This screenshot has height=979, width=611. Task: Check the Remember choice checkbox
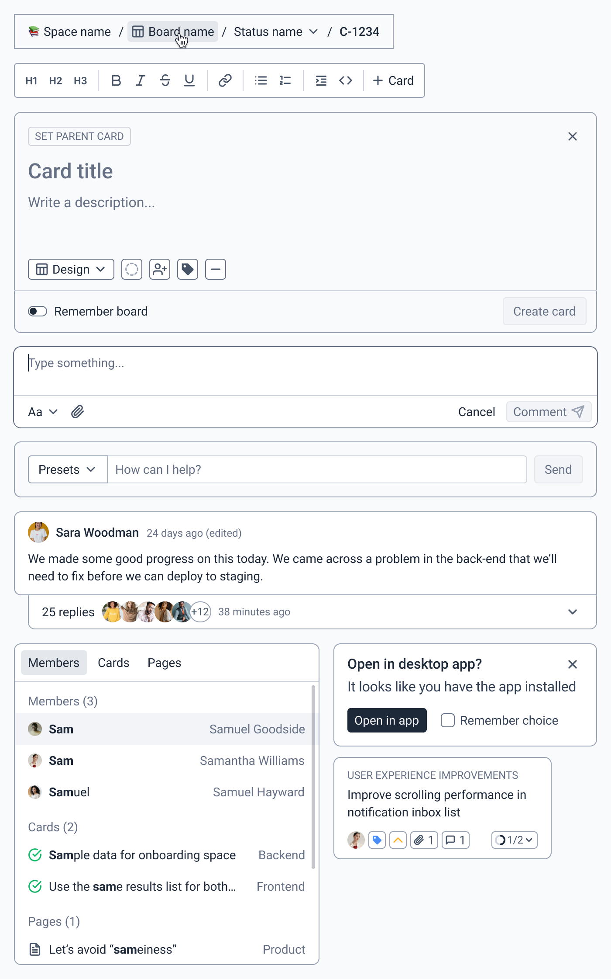point(448,720)
